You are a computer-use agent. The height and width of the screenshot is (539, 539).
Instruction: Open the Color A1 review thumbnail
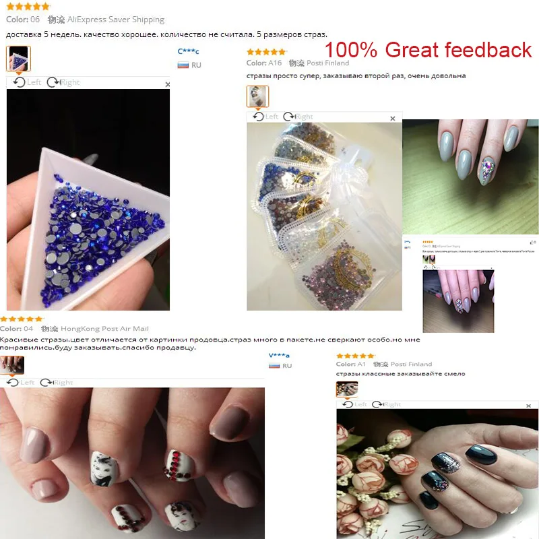tap(347, 389)
